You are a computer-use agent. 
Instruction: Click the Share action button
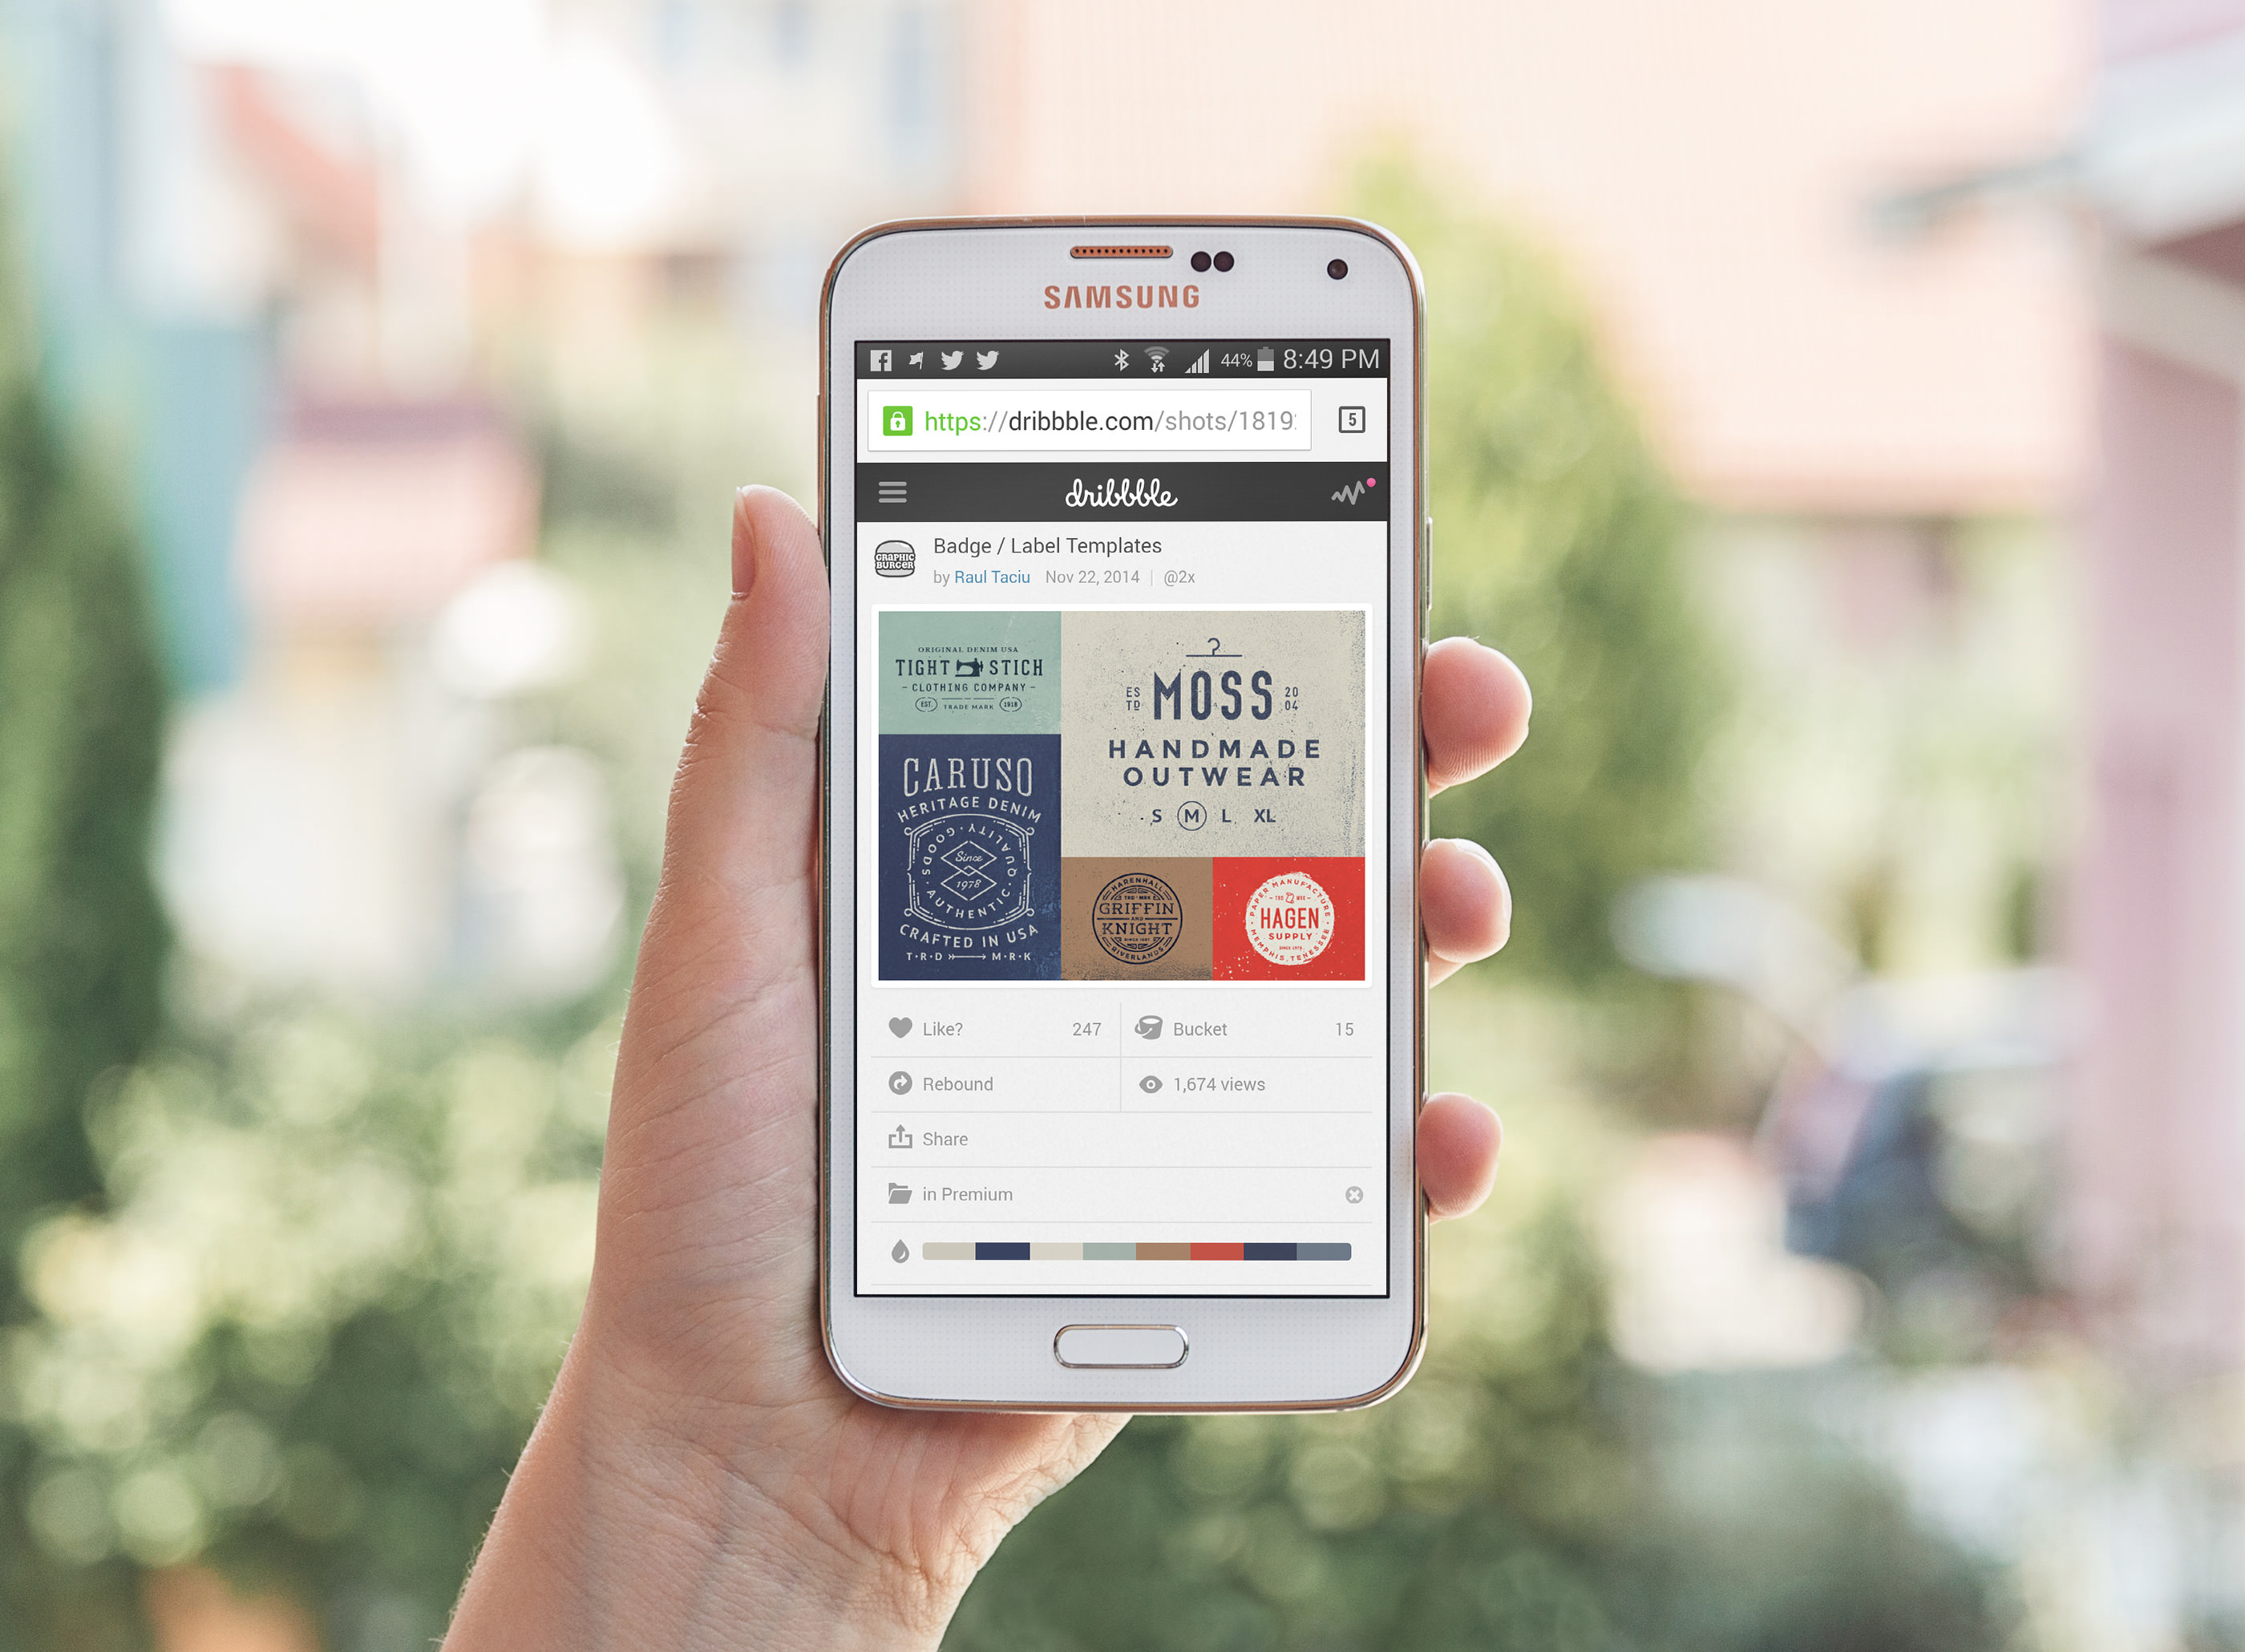[941, 1138]
